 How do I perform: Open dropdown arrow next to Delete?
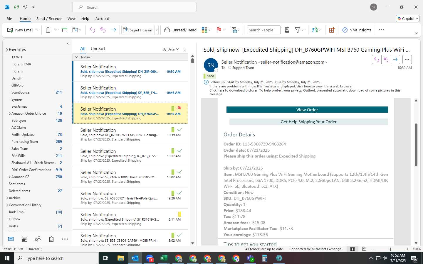coord(56,30)
